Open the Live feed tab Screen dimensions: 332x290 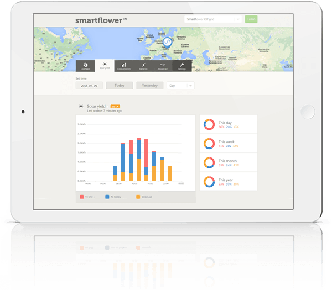tap(85, 66)
